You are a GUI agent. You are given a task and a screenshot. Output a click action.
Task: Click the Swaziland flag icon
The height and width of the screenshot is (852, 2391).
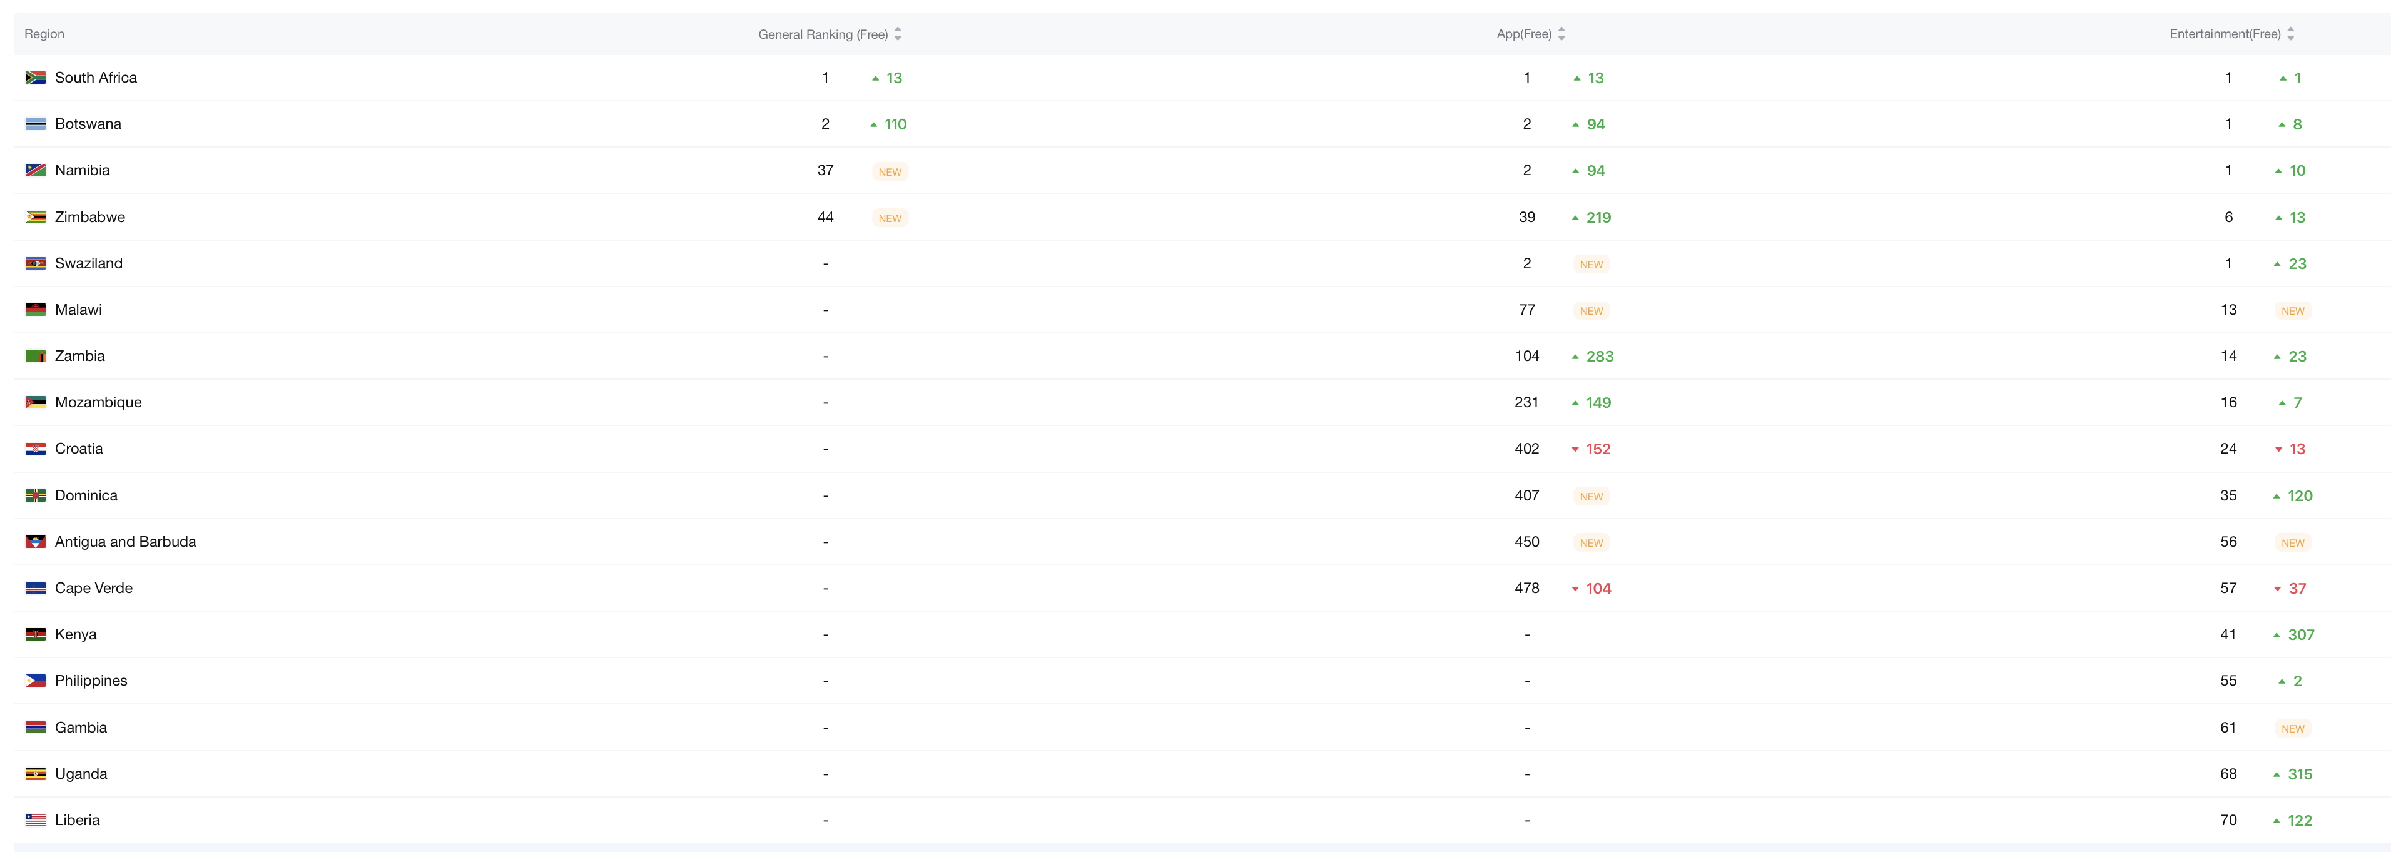[35, 263]
